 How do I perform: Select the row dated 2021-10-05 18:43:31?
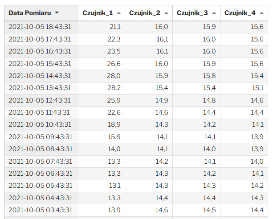tap(40, 27)
